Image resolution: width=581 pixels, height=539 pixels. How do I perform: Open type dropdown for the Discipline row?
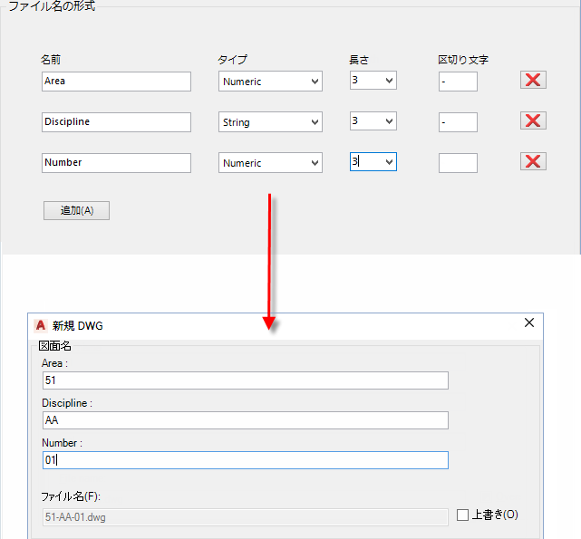270,122
